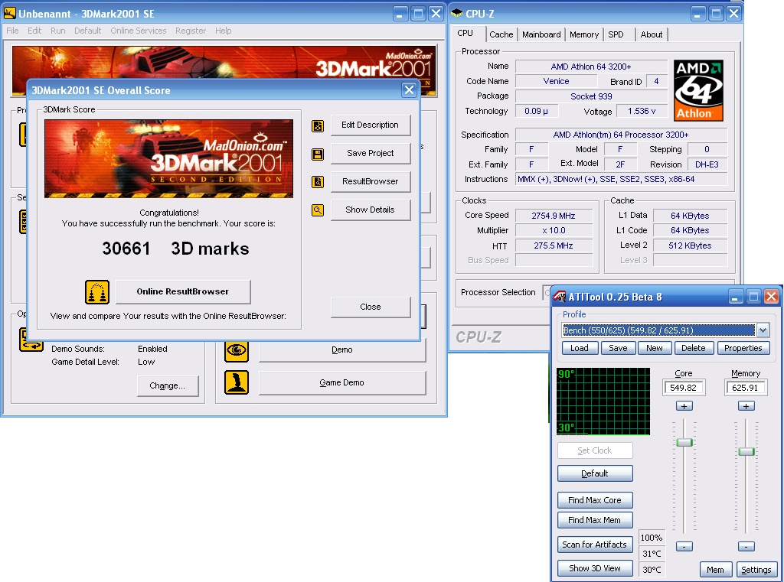Open the Edit Description button
This screenshot has width=784, height=582.
[370, 125]
